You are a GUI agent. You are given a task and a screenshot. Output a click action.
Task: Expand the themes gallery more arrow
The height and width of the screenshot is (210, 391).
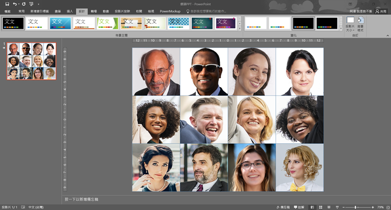pos(239,29)
